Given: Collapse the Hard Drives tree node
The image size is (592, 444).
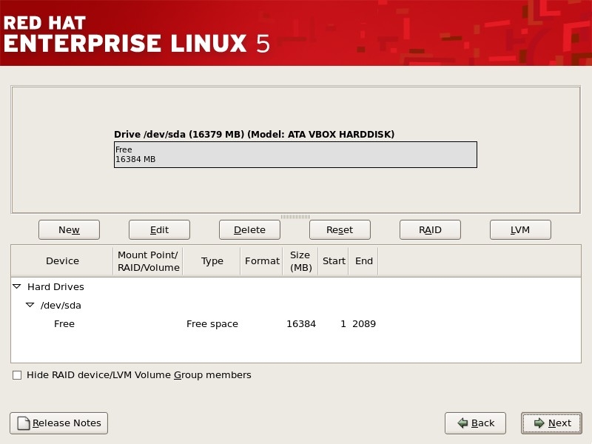Looking at the screenshot, I should (x=17, y=286).
